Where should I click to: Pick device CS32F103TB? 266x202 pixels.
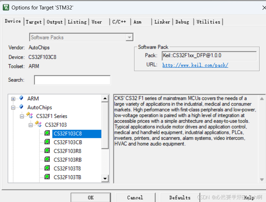68,178
